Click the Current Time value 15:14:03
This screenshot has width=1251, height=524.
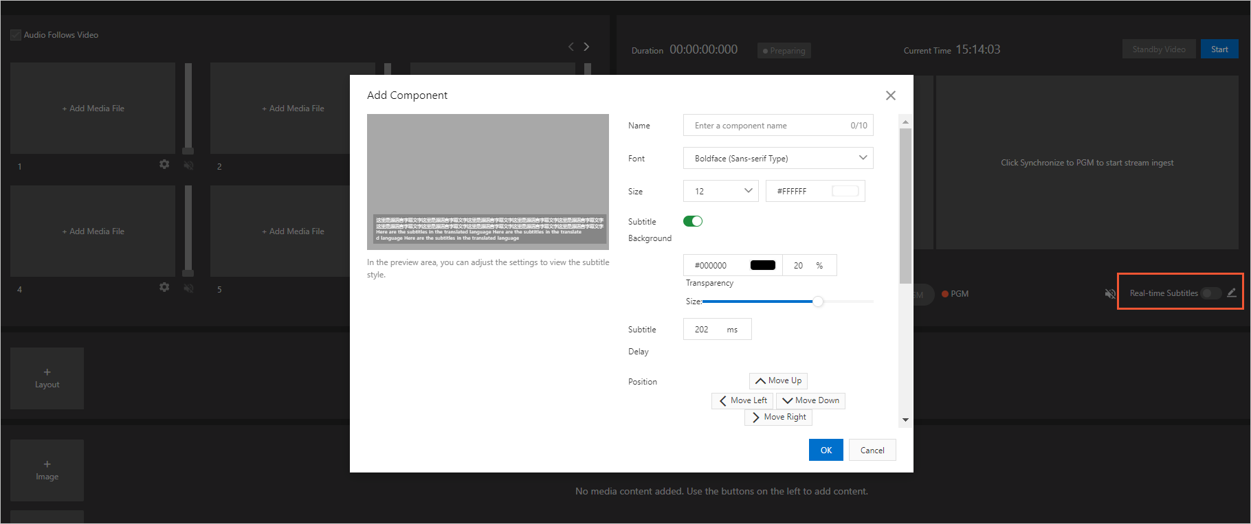pyautogui.click(x=977, y=49)
